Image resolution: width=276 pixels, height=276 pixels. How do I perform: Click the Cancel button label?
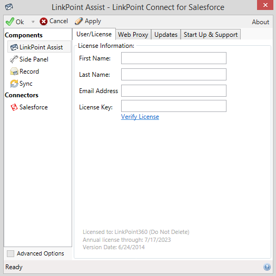[x=58, y=21]
